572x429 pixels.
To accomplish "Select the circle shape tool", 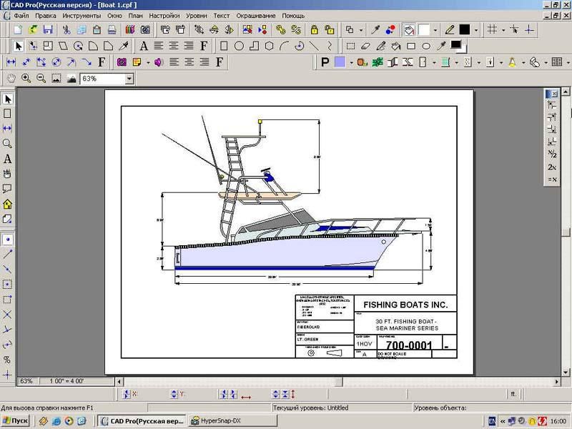I will point(239,46).
